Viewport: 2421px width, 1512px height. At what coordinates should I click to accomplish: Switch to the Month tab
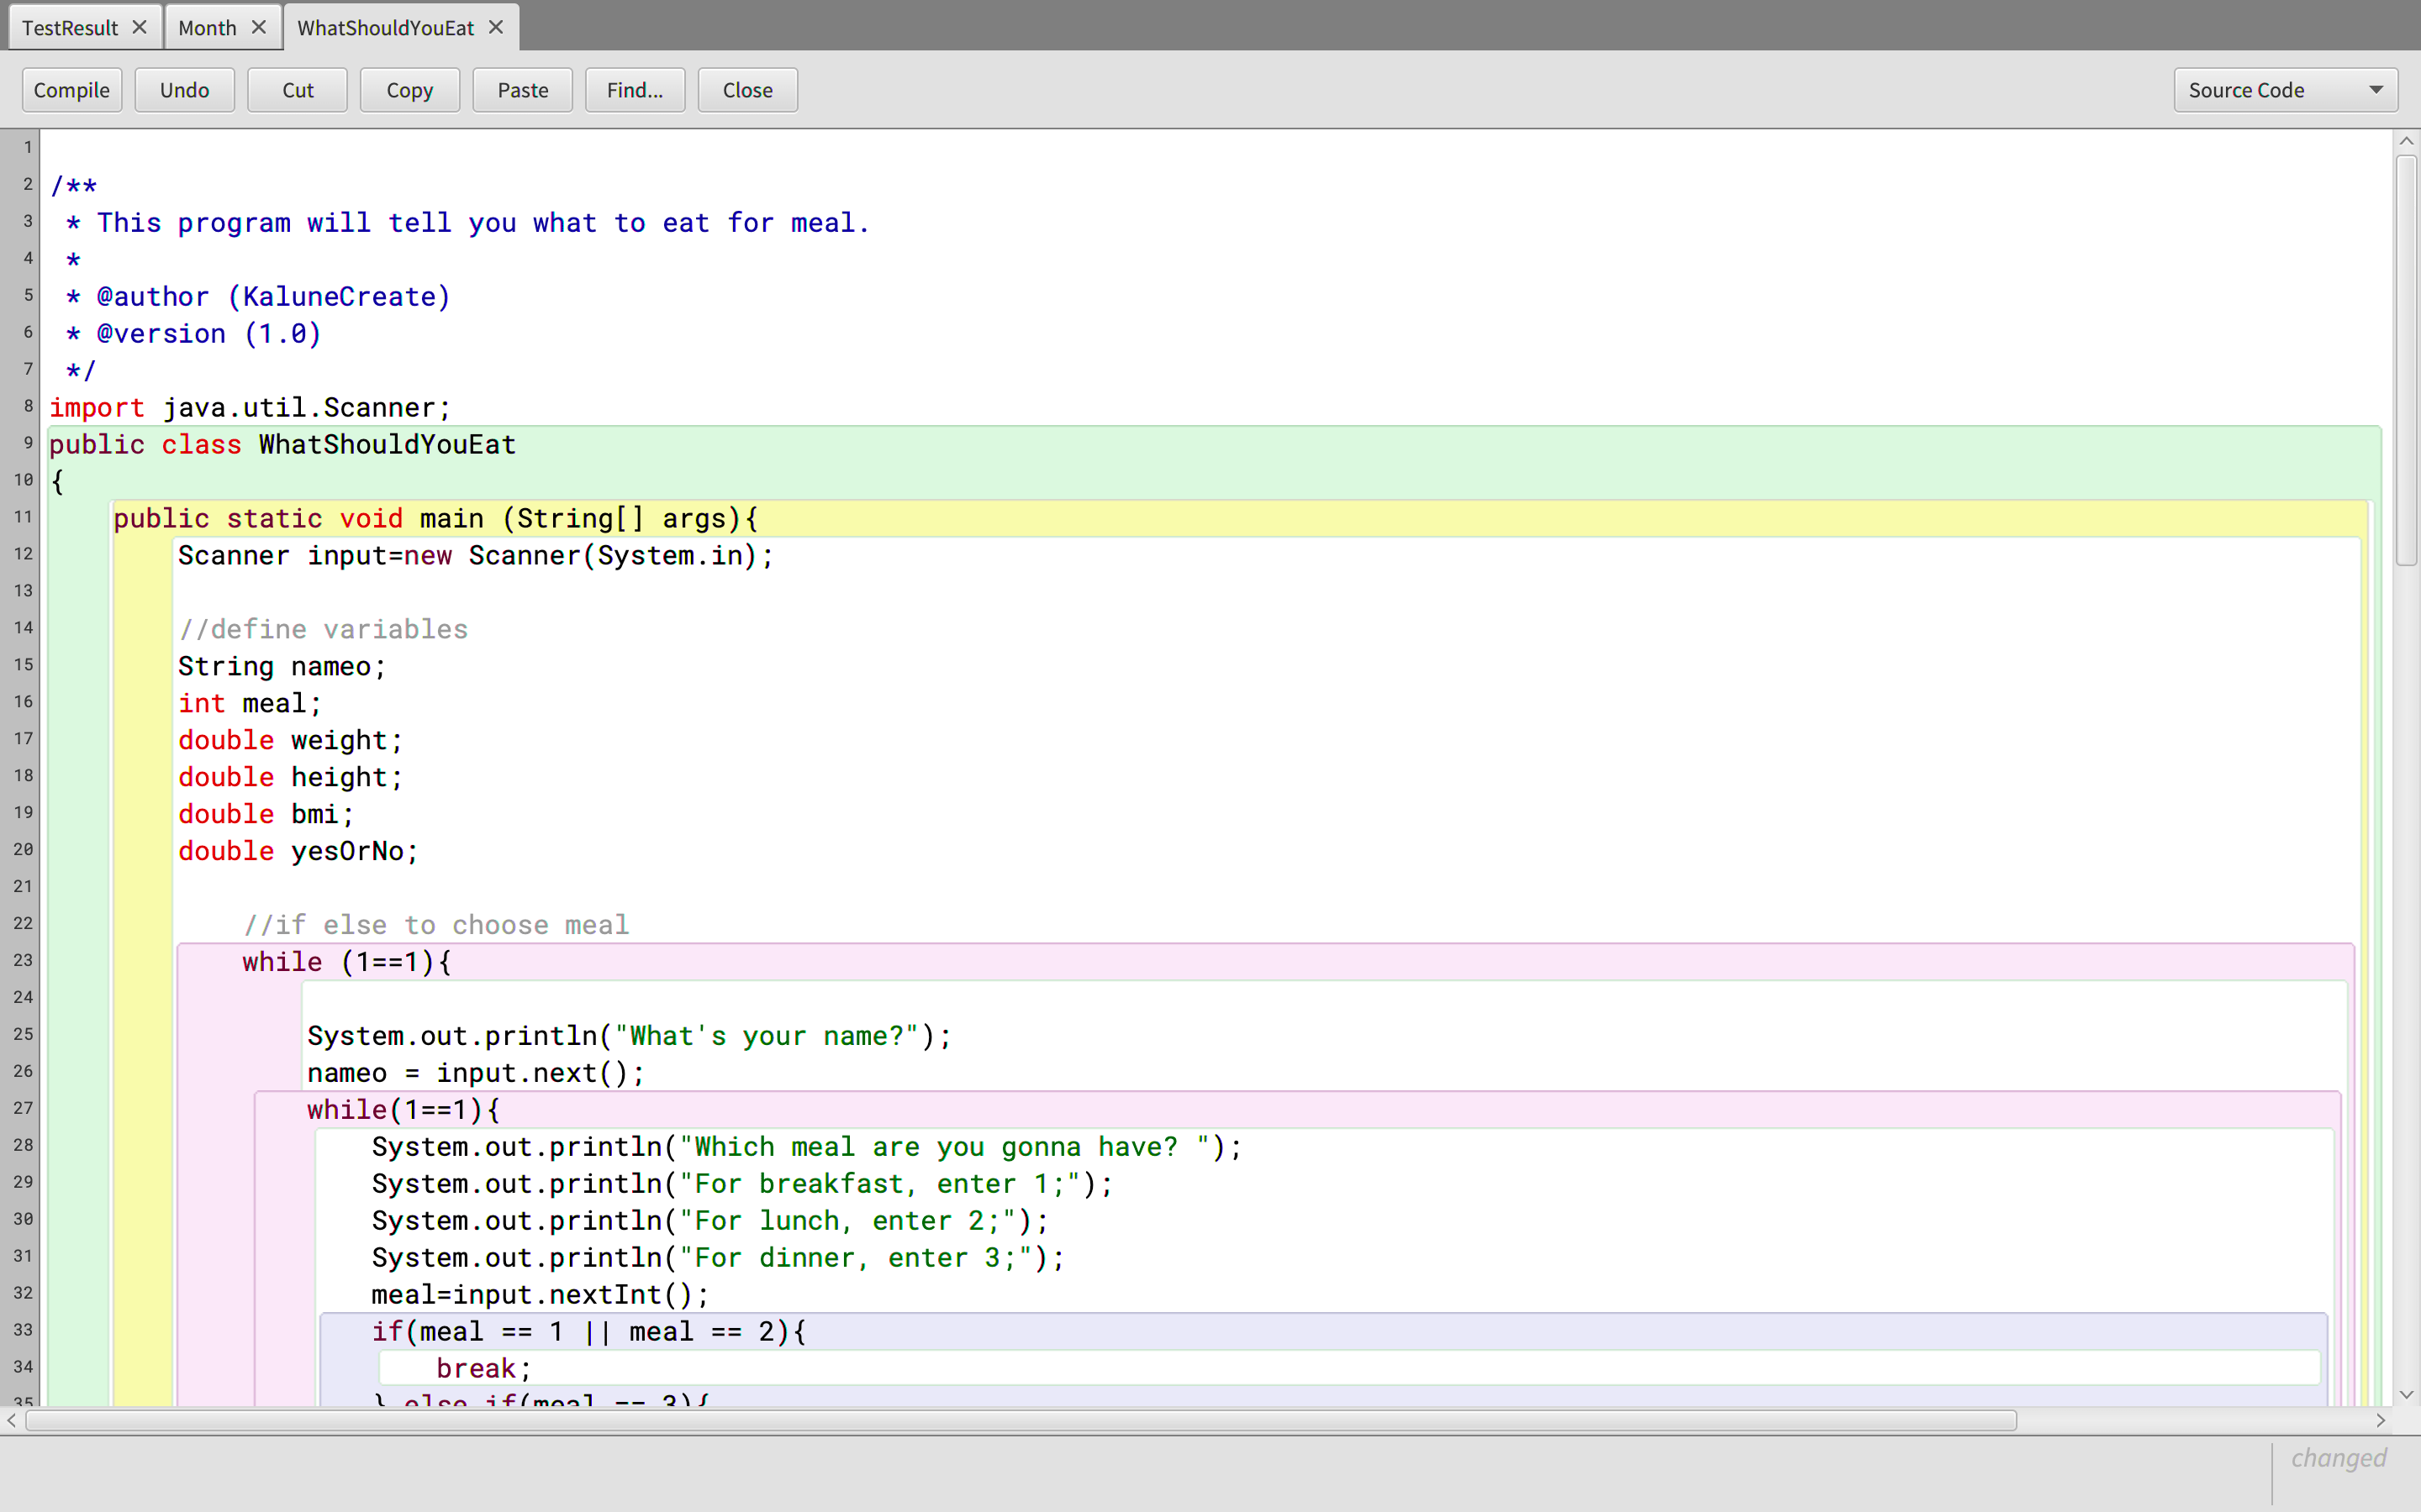point(207,28)
